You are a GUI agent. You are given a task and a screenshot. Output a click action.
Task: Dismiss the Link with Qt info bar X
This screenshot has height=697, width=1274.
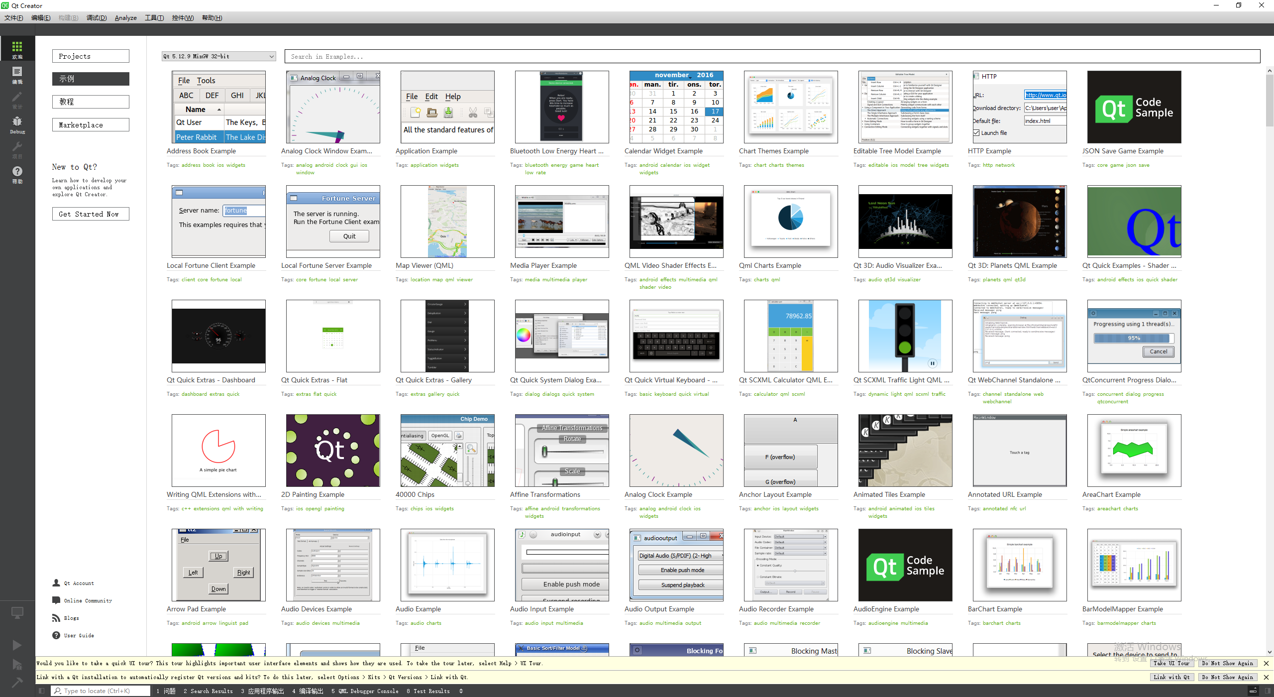(1266, 677)
